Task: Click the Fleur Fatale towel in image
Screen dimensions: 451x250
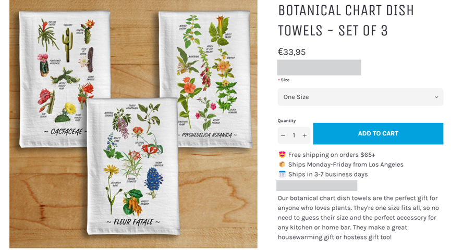Action: coord(133,166)
